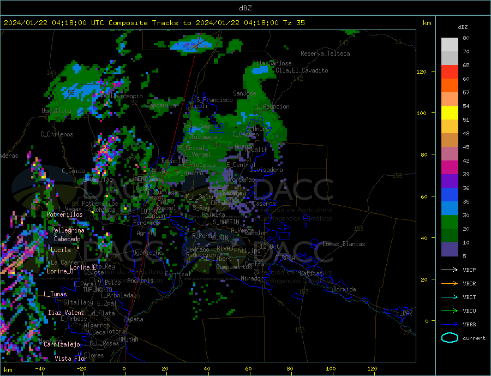Click the S_MARTIN label

pos(226,222)
